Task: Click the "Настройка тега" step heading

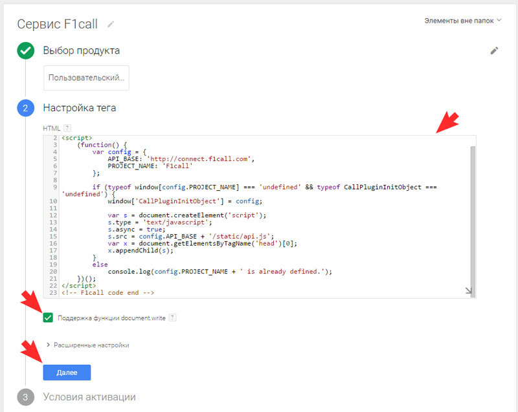Action: tap(79, 108)
